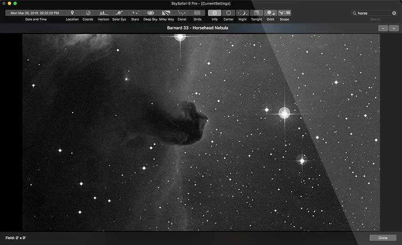Open the Tonight icon
This screenshot has width=402, height=245.
tap(256, 13)
